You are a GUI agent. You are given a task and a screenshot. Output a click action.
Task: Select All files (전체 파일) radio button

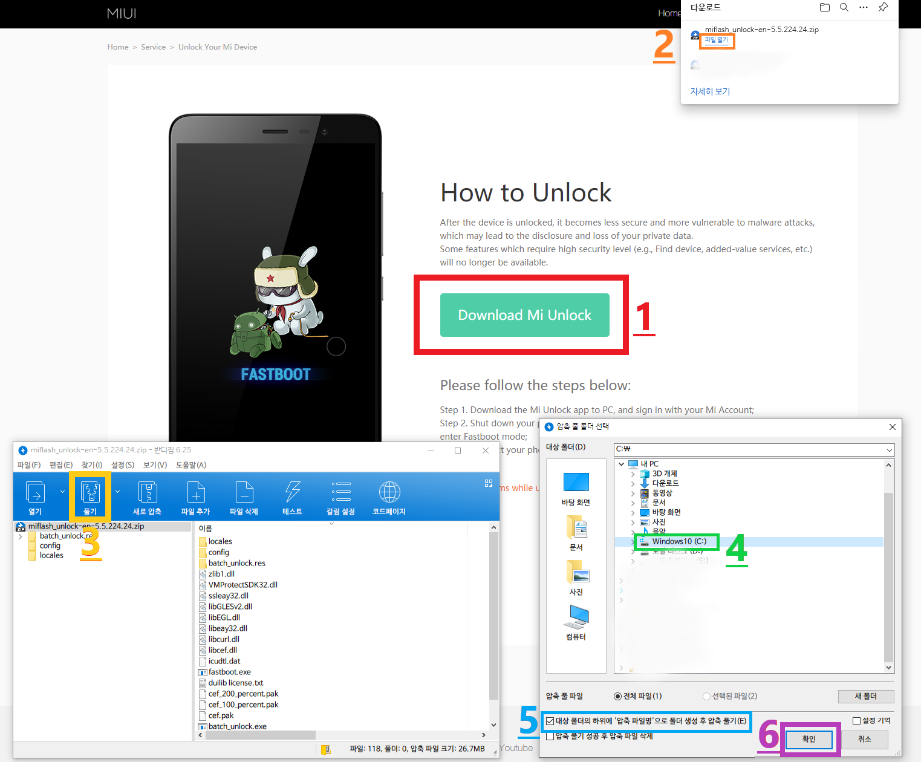click(x=617, y=696)
